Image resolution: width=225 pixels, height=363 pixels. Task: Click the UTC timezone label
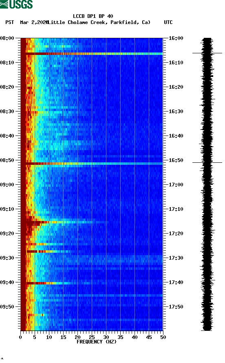[168, 22]
